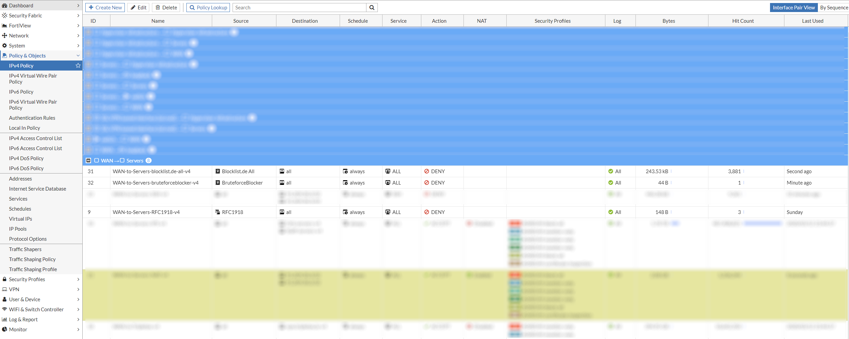Viewport: 849px width, 339px height.
Task: Click the 243.53 kB bytes value
Action: pyautogui.click(x=657, y=172)
